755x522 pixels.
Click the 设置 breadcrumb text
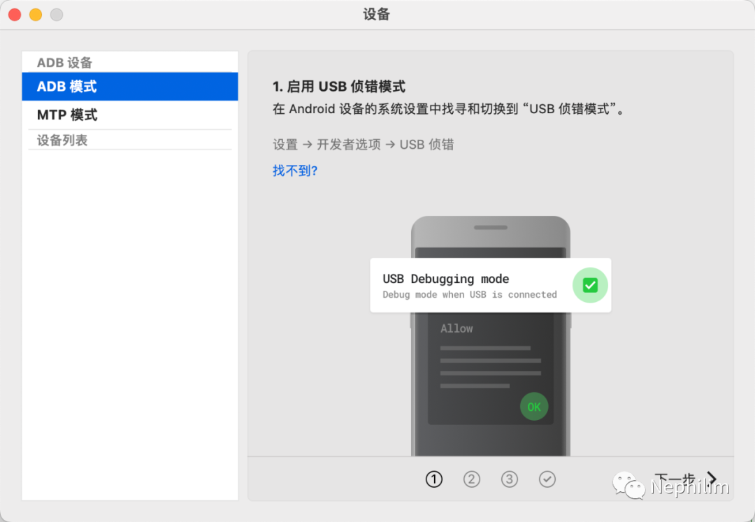point(285,144)
